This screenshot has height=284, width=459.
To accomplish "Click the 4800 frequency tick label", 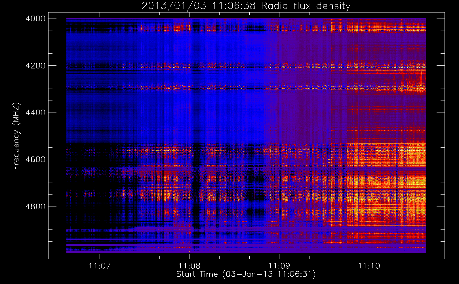I will click(x=35, y=206).
